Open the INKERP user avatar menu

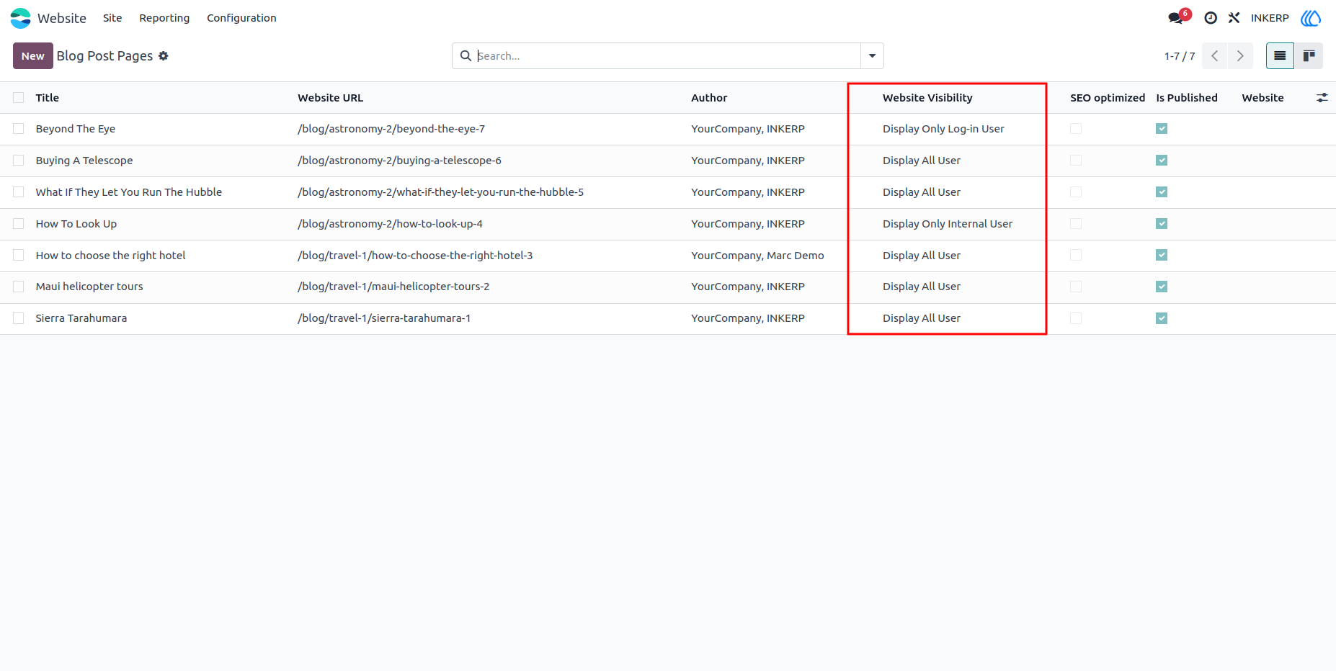click(x=1311, y=18)
